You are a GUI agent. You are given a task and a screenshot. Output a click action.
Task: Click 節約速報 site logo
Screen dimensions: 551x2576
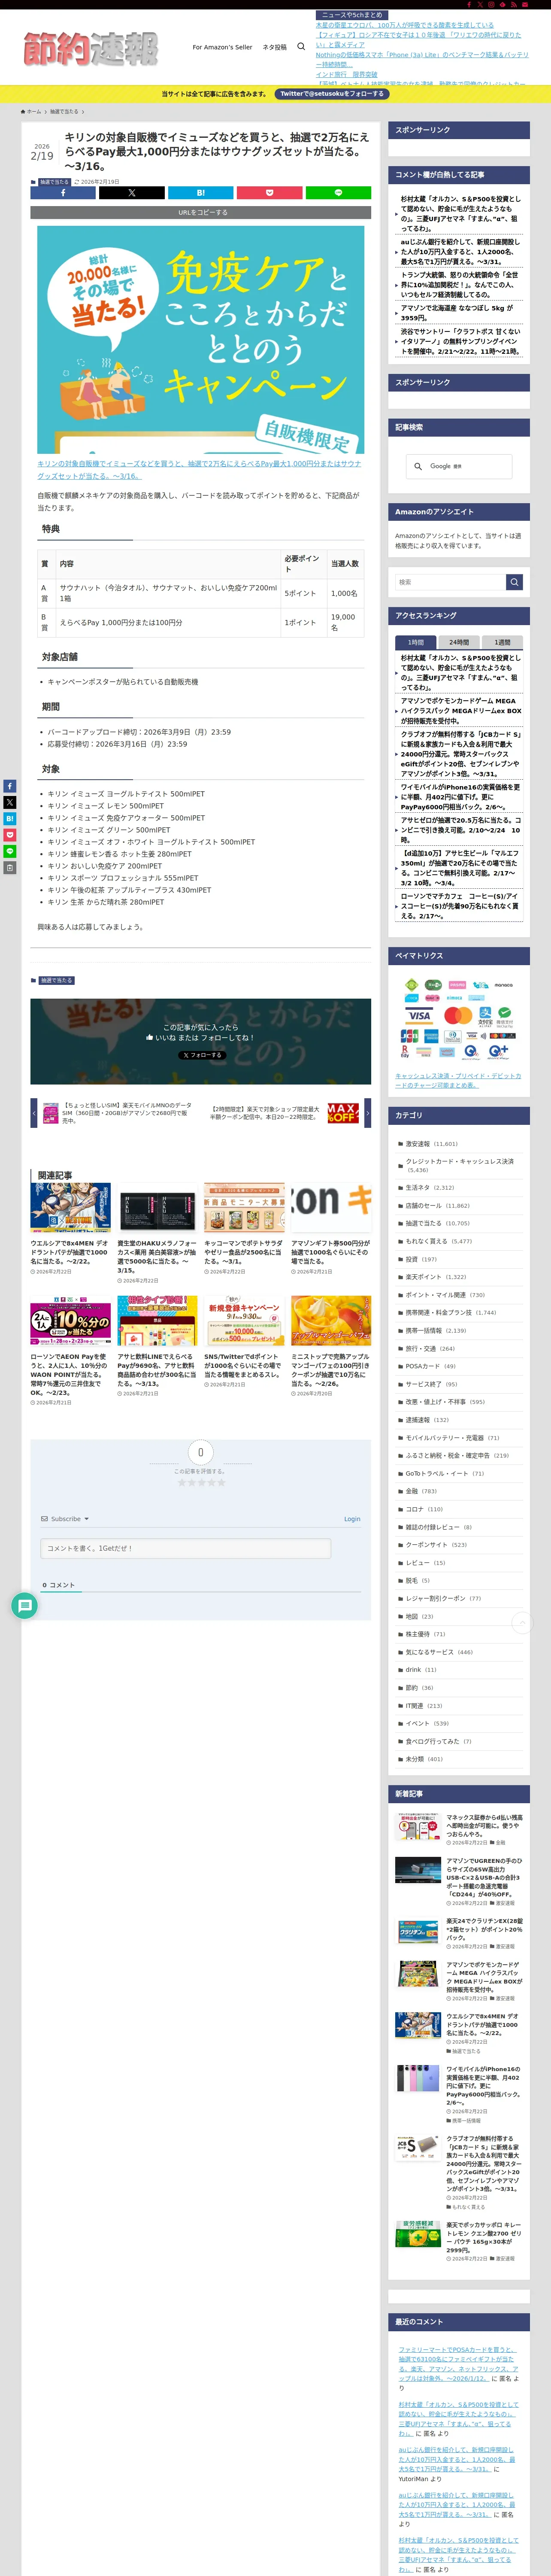coord(91,48)
